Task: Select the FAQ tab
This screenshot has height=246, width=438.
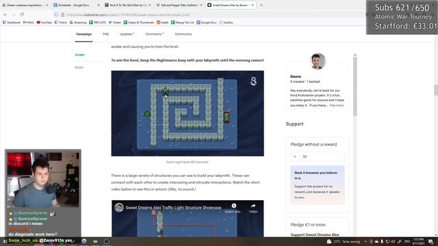Action: pos(105,34)
